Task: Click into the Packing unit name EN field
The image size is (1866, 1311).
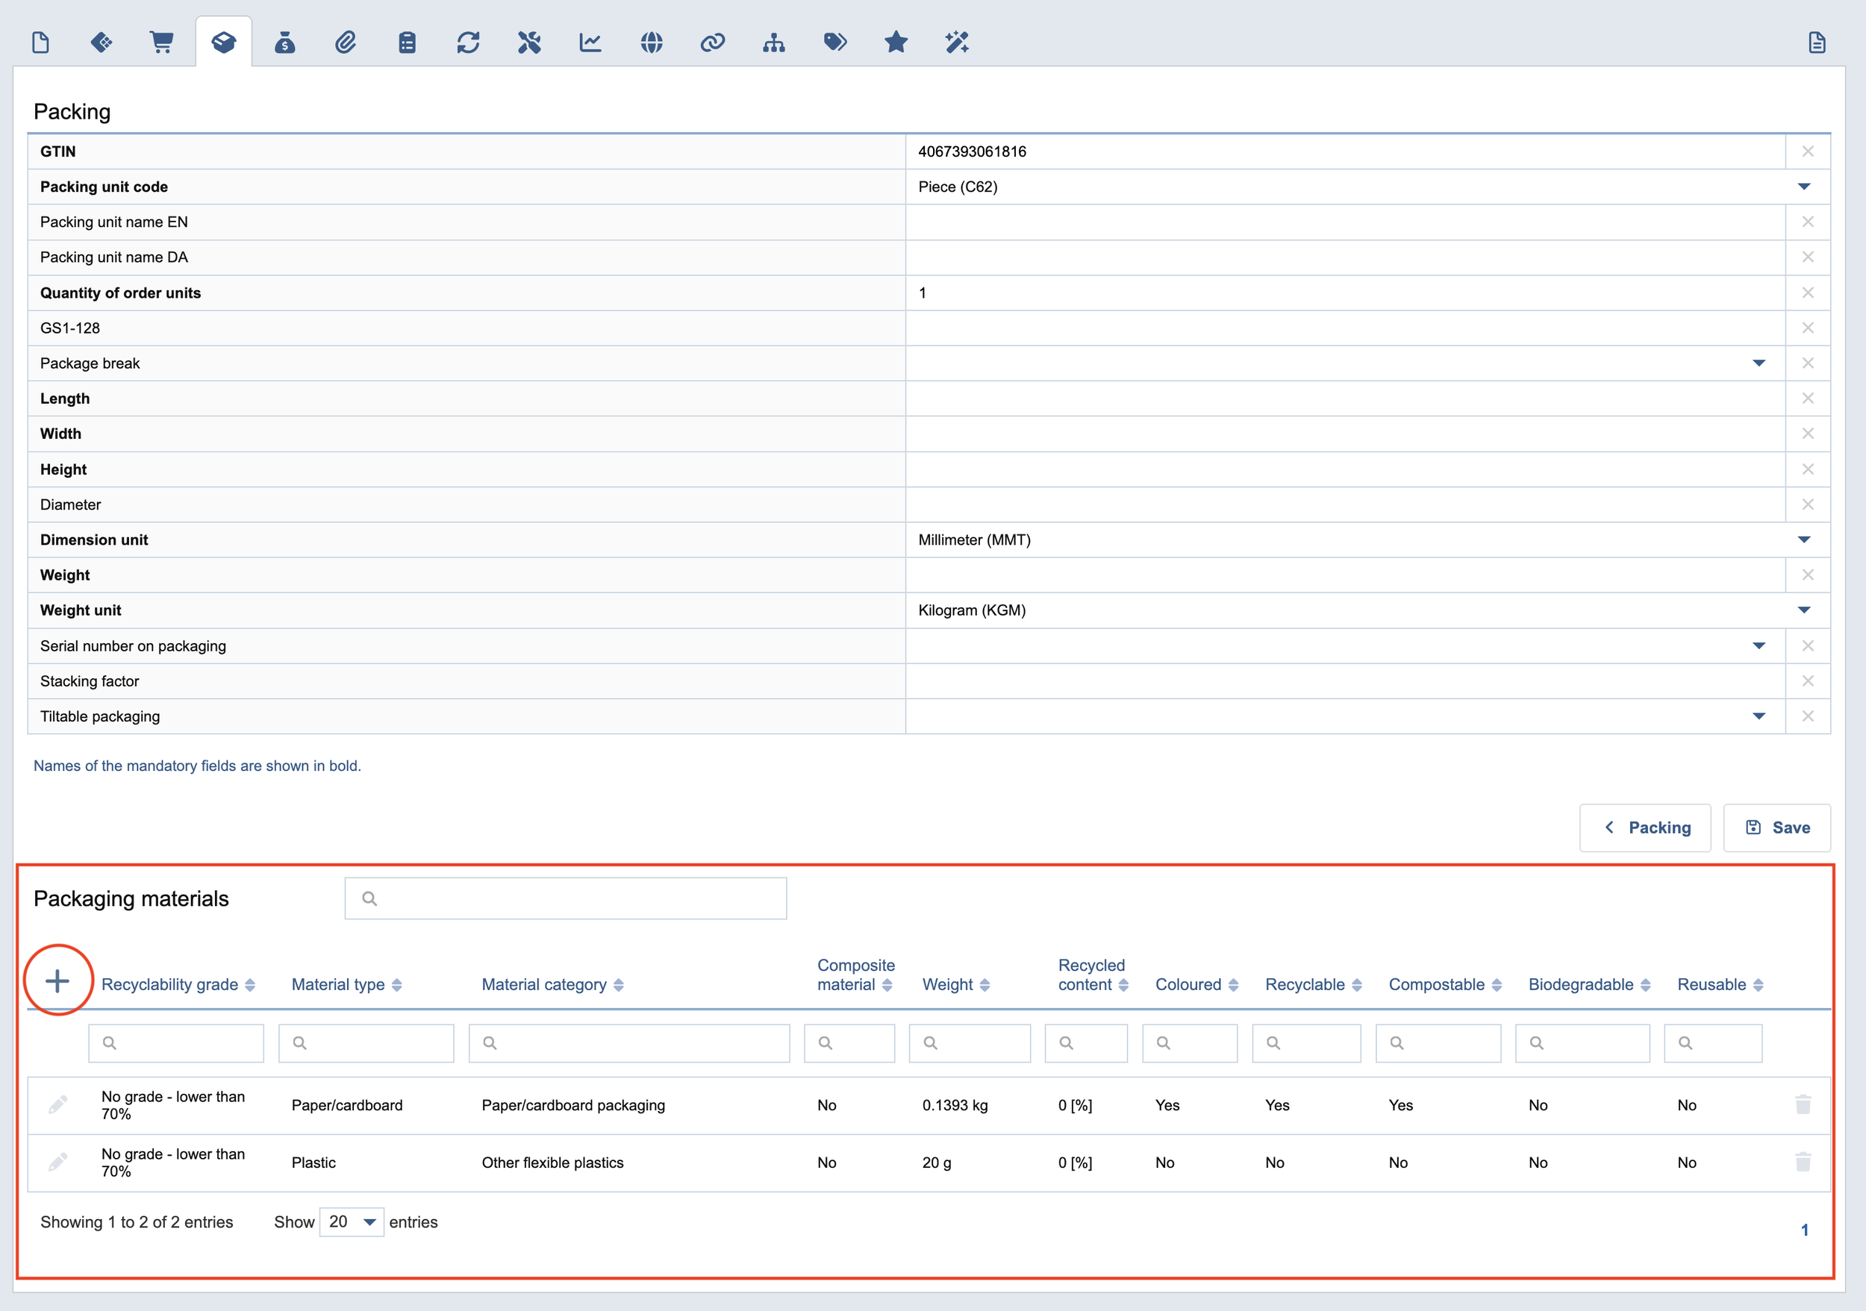Action: (1345, 222)
